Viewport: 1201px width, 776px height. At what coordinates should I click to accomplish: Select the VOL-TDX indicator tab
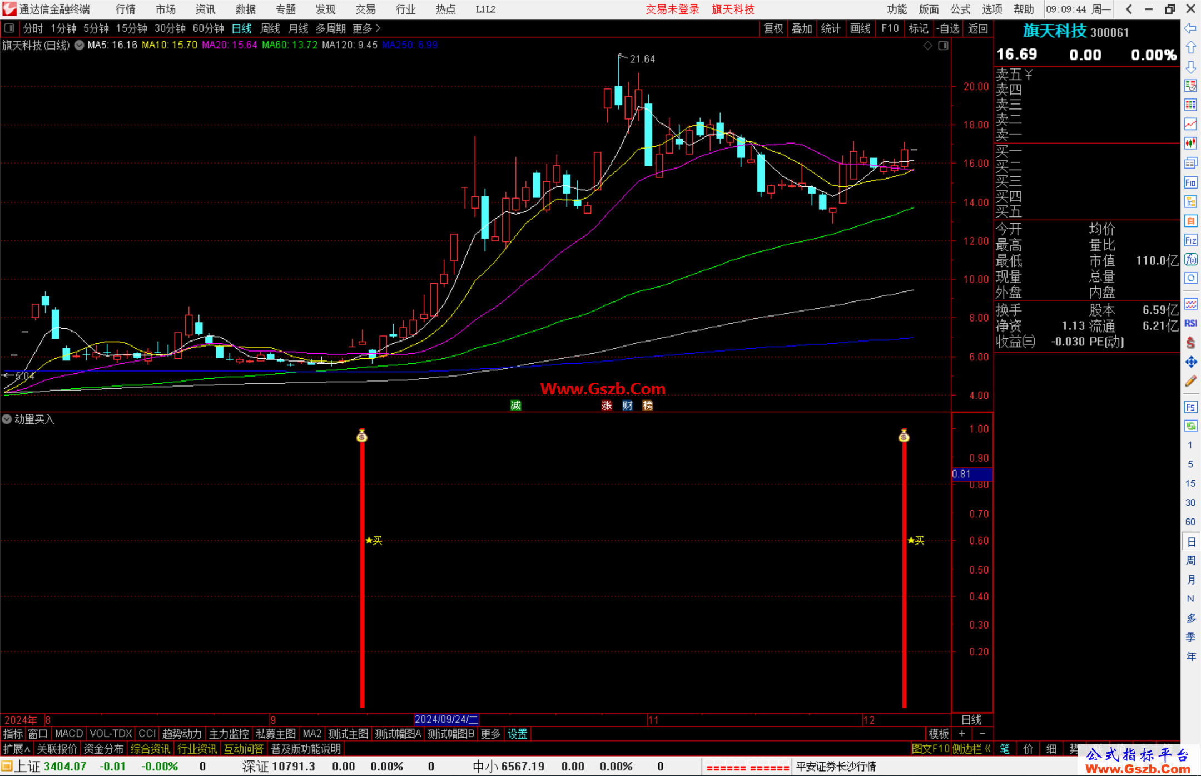pos(111,734)
